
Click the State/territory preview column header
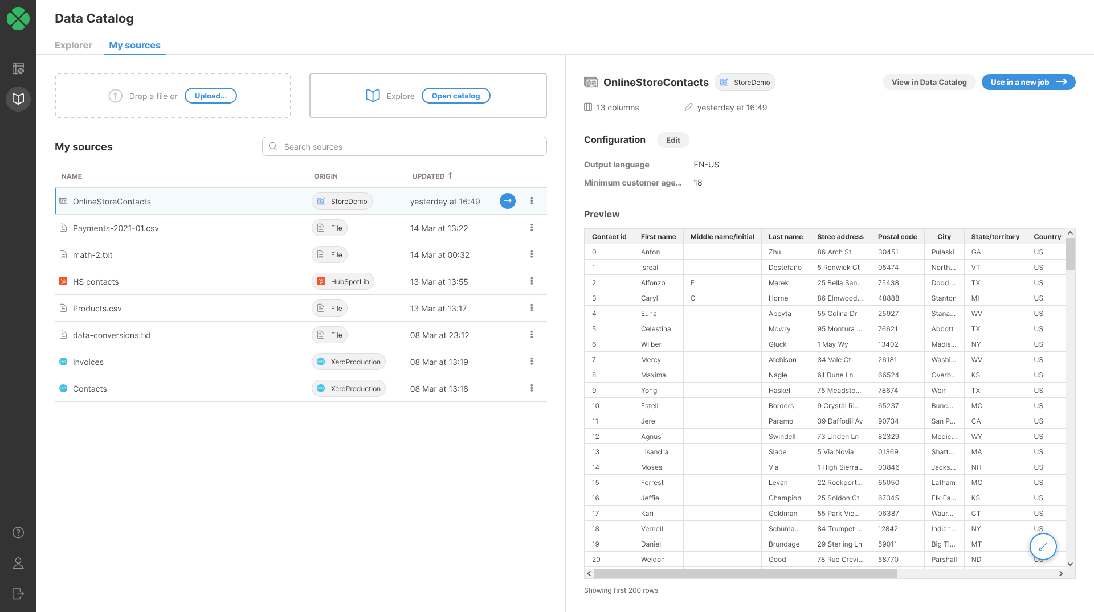tap(995, 236)
